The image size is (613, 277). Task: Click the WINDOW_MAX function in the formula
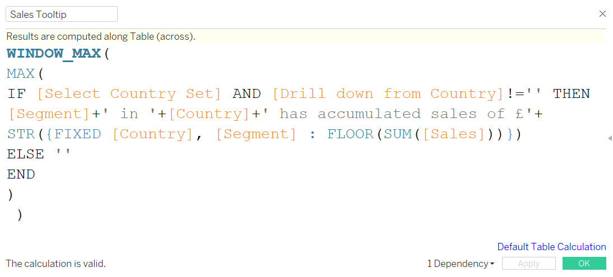[54, 54]
